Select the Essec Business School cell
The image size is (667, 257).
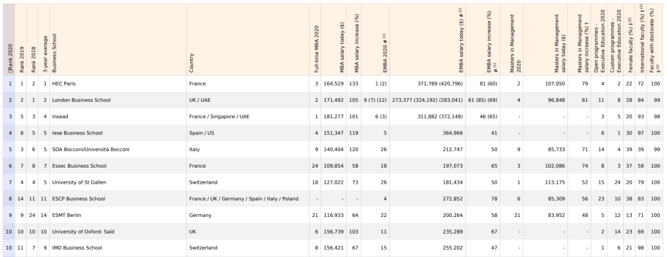118,166
